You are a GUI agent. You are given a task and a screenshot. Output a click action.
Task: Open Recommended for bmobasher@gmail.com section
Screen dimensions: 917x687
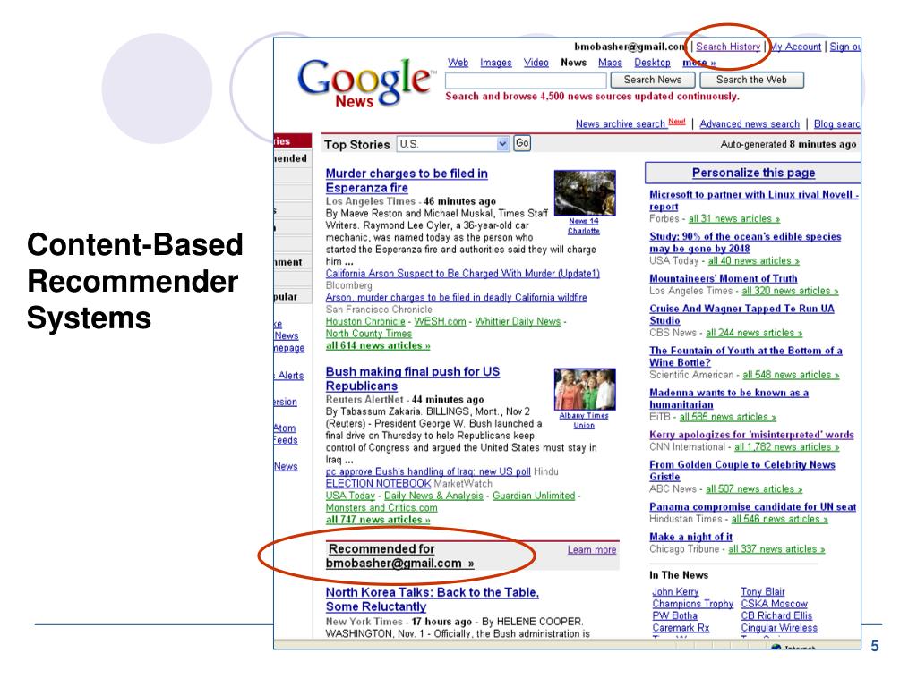click(399, 556)
